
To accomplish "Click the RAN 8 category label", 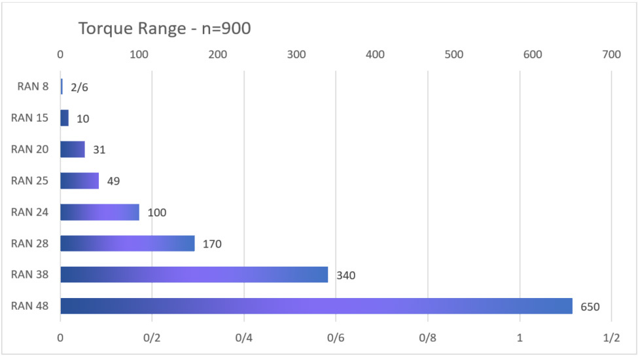I will [33, 86].
